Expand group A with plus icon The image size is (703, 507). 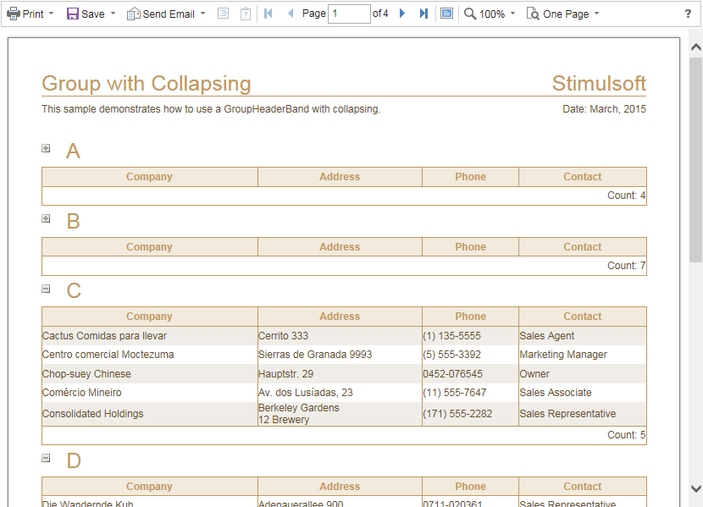[x=46, y=148]
